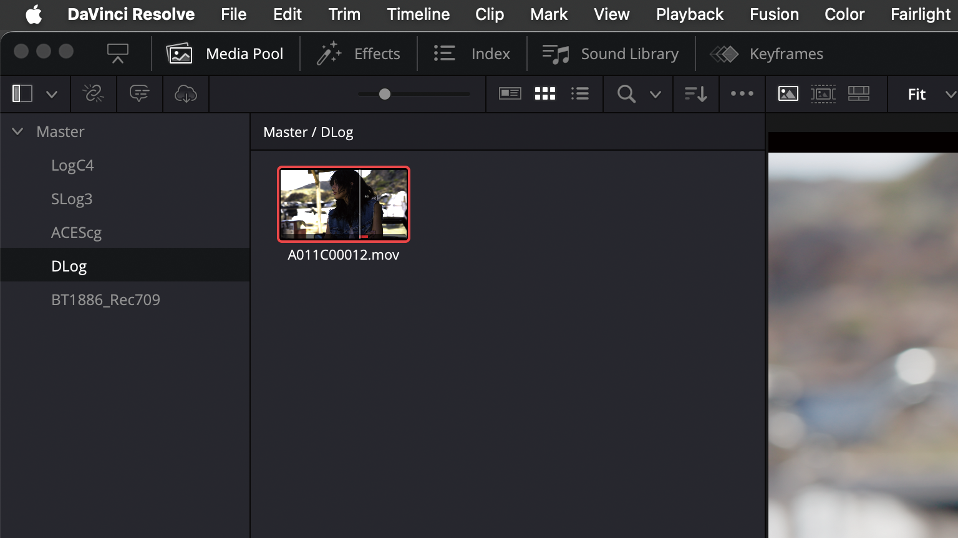Open the search options dropdown arrow
958x538 pixels.
655,95
